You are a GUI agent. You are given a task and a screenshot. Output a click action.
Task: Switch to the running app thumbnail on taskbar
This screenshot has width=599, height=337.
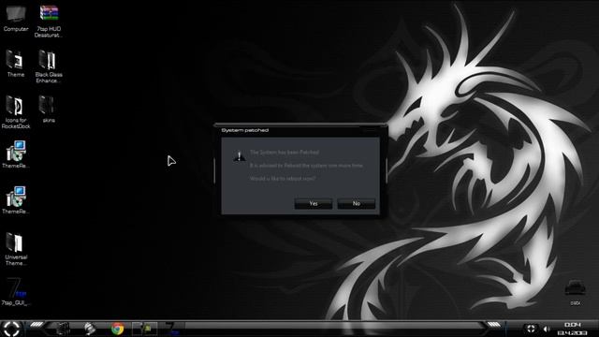click(x=144, y=329)
